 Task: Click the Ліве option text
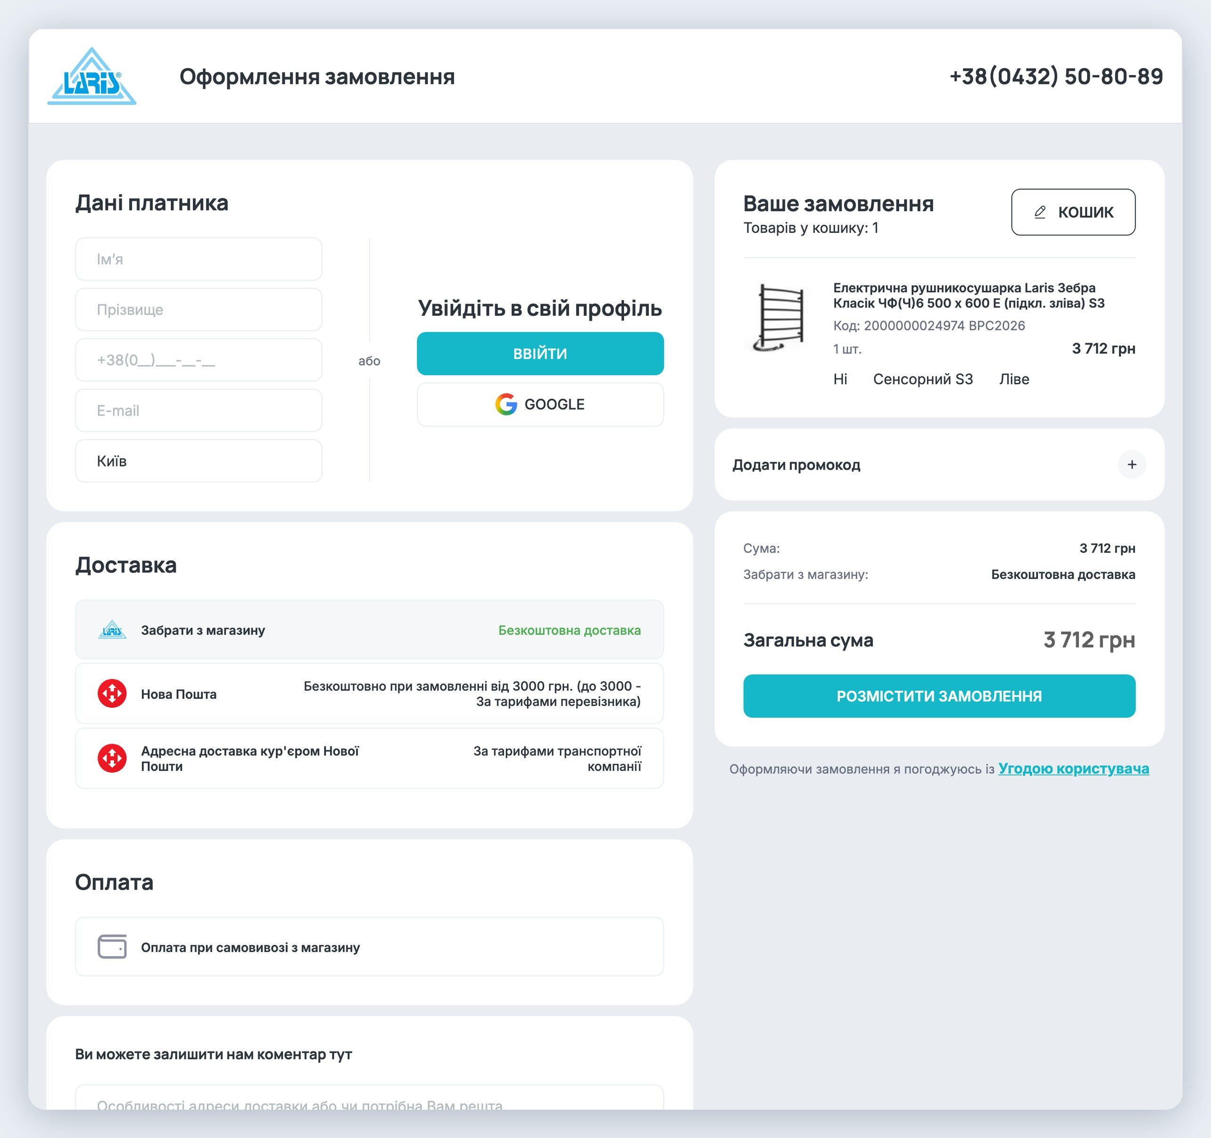point(1014,379)
